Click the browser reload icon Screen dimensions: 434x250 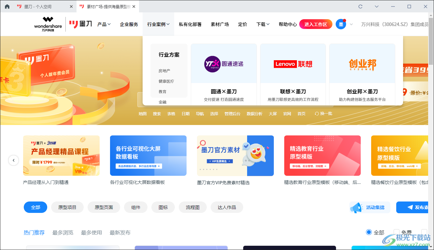(x=361, y=6)
